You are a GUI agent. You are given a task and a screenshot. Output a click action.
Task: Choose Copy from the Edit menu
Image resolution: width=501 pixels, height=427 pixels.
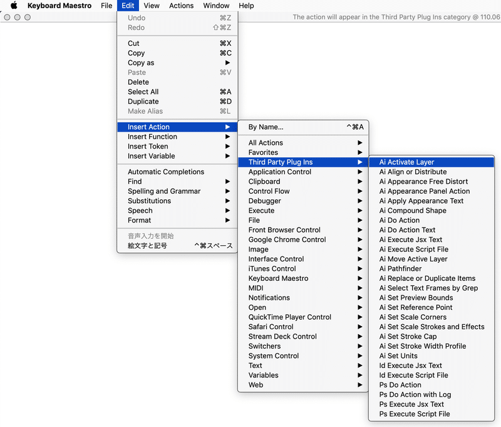pyautogui.click(x=177, y=53)
